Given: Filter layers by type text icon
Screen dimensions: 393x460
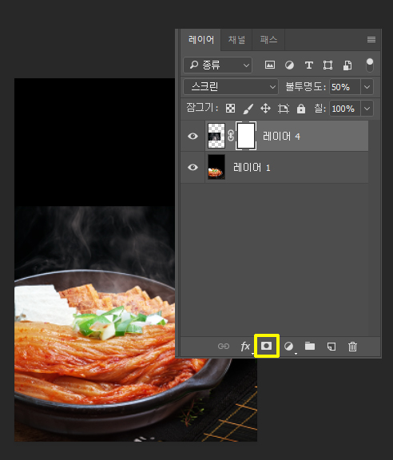Looking at the screenshot, I should (309, 65).
